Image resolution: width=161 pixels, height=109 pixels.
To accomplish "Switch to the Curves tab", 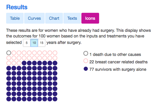I will (34, 18).
